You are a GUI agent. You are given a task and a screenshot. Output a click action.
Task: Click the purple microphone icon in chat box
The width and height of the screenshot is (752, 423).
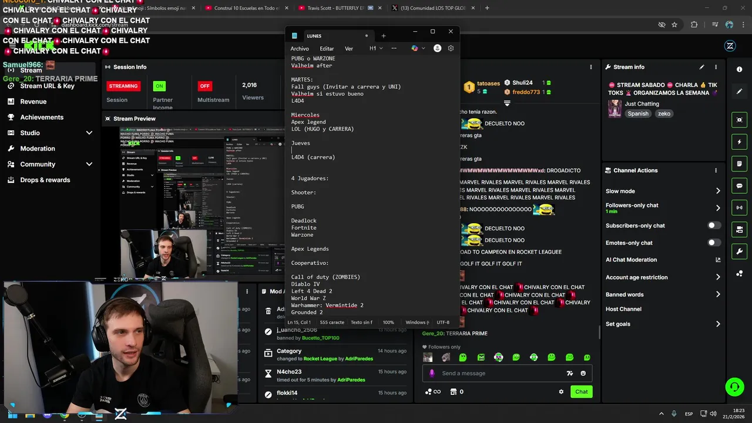coord(432,373)
